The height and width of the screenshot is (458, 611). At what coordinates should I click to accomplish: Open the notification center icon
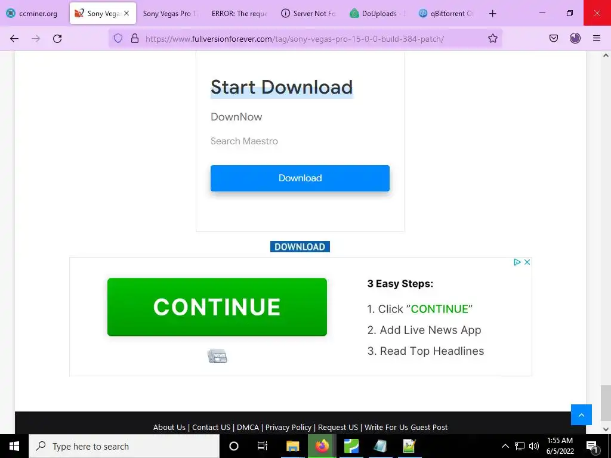pos(592,446)
